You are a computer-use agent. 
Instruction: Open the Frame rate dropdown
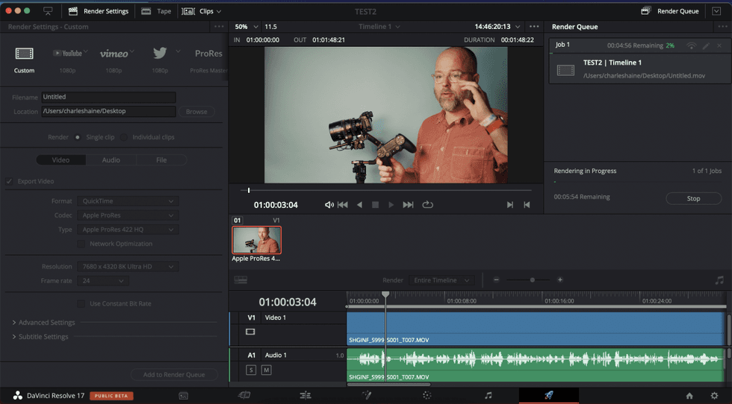103,281
